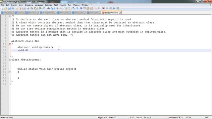Open the Macro menu
This screenshot has height=119, width=212.
coord(63,5)
